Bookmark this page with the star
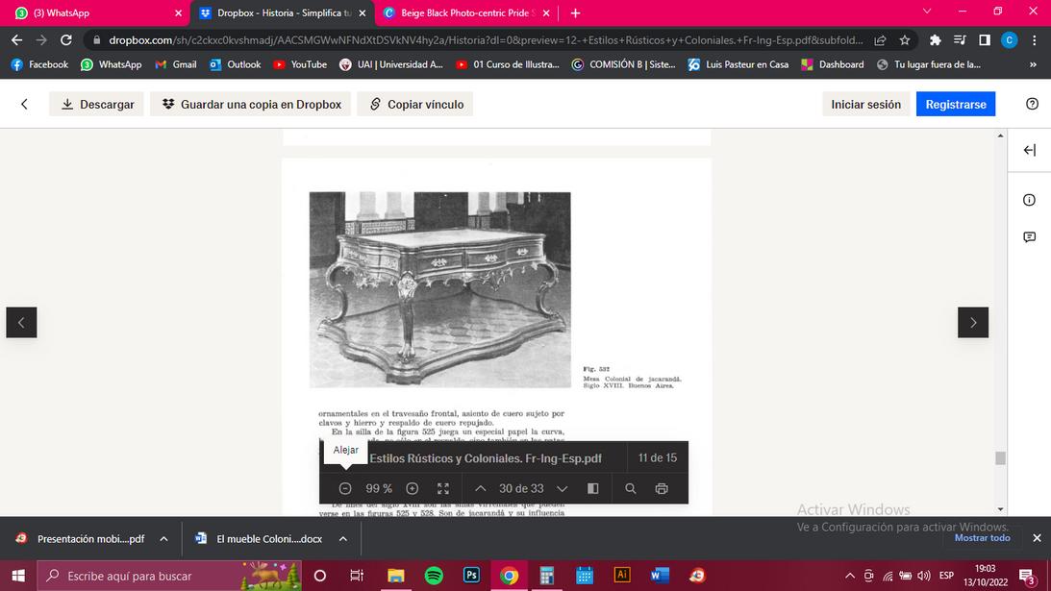 pyautogui.click(x=905, y=40)
